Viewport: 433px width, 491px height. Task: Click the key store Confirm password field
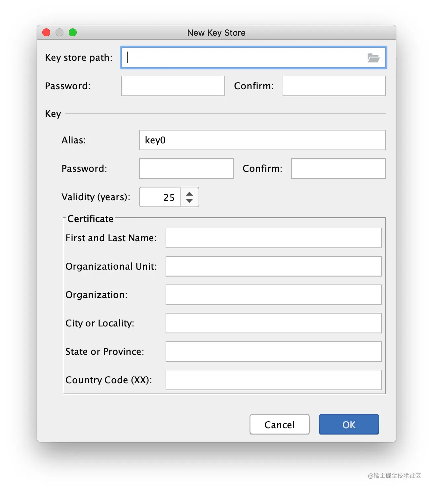tap(334, 86)
